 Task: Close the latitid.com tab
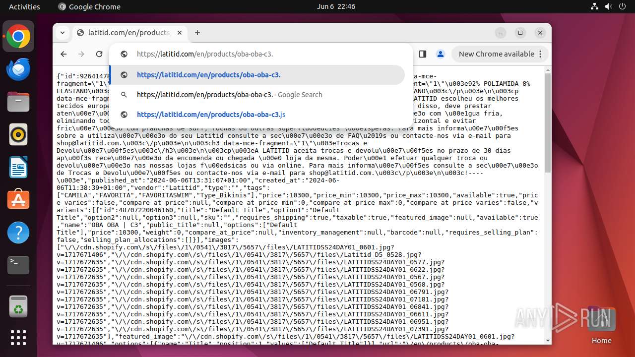pos(180,33)
